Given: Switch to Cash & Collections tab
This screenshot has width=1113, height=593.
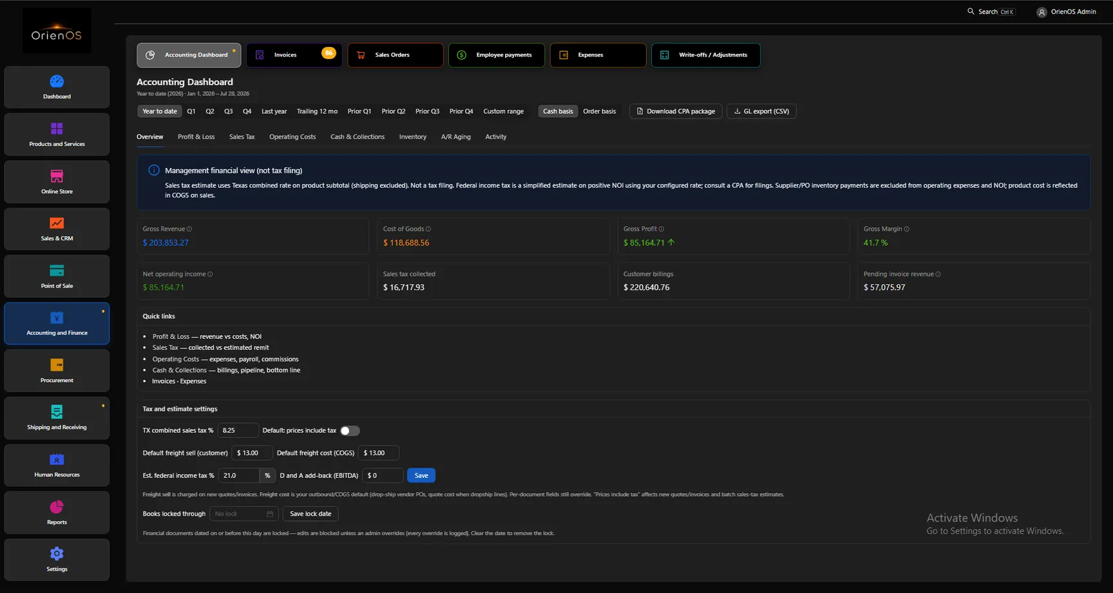Looking at the screenshot, I should coord(357,137).
